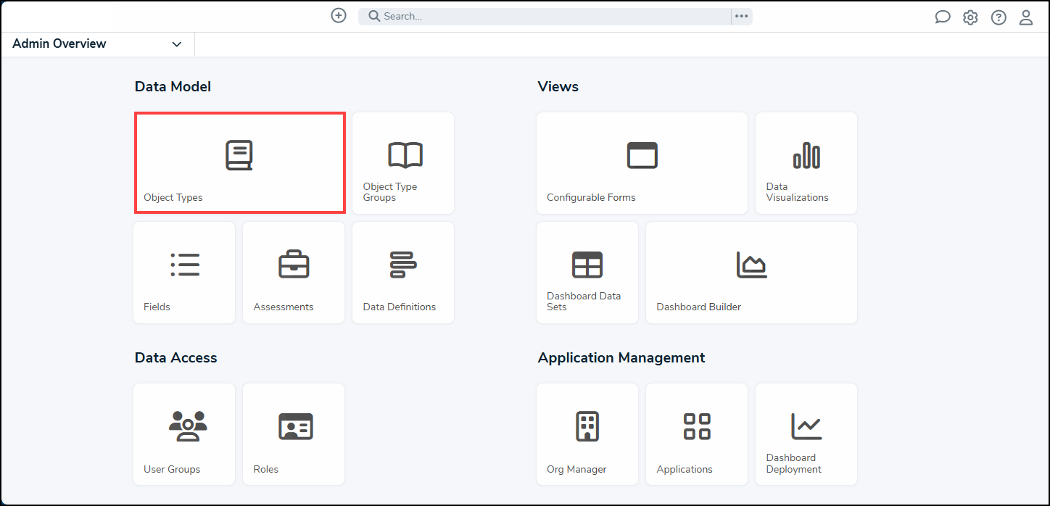Click the Configurable Forms label
The image size is (1050, 506).
(x=591, y=197)
